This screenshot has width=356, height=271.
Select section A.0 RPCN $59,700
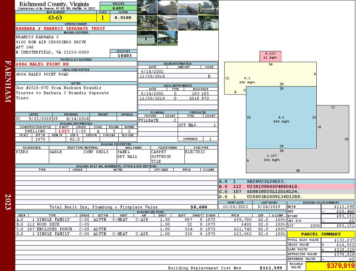point(242,220)
